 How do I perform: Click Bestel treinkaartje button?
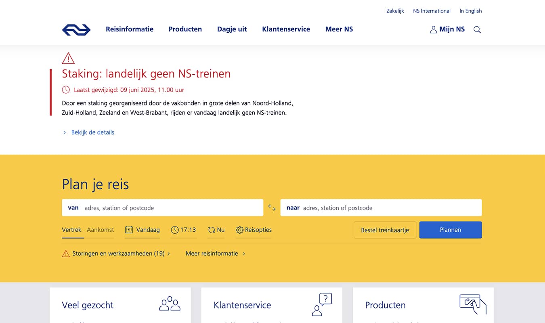385,230
